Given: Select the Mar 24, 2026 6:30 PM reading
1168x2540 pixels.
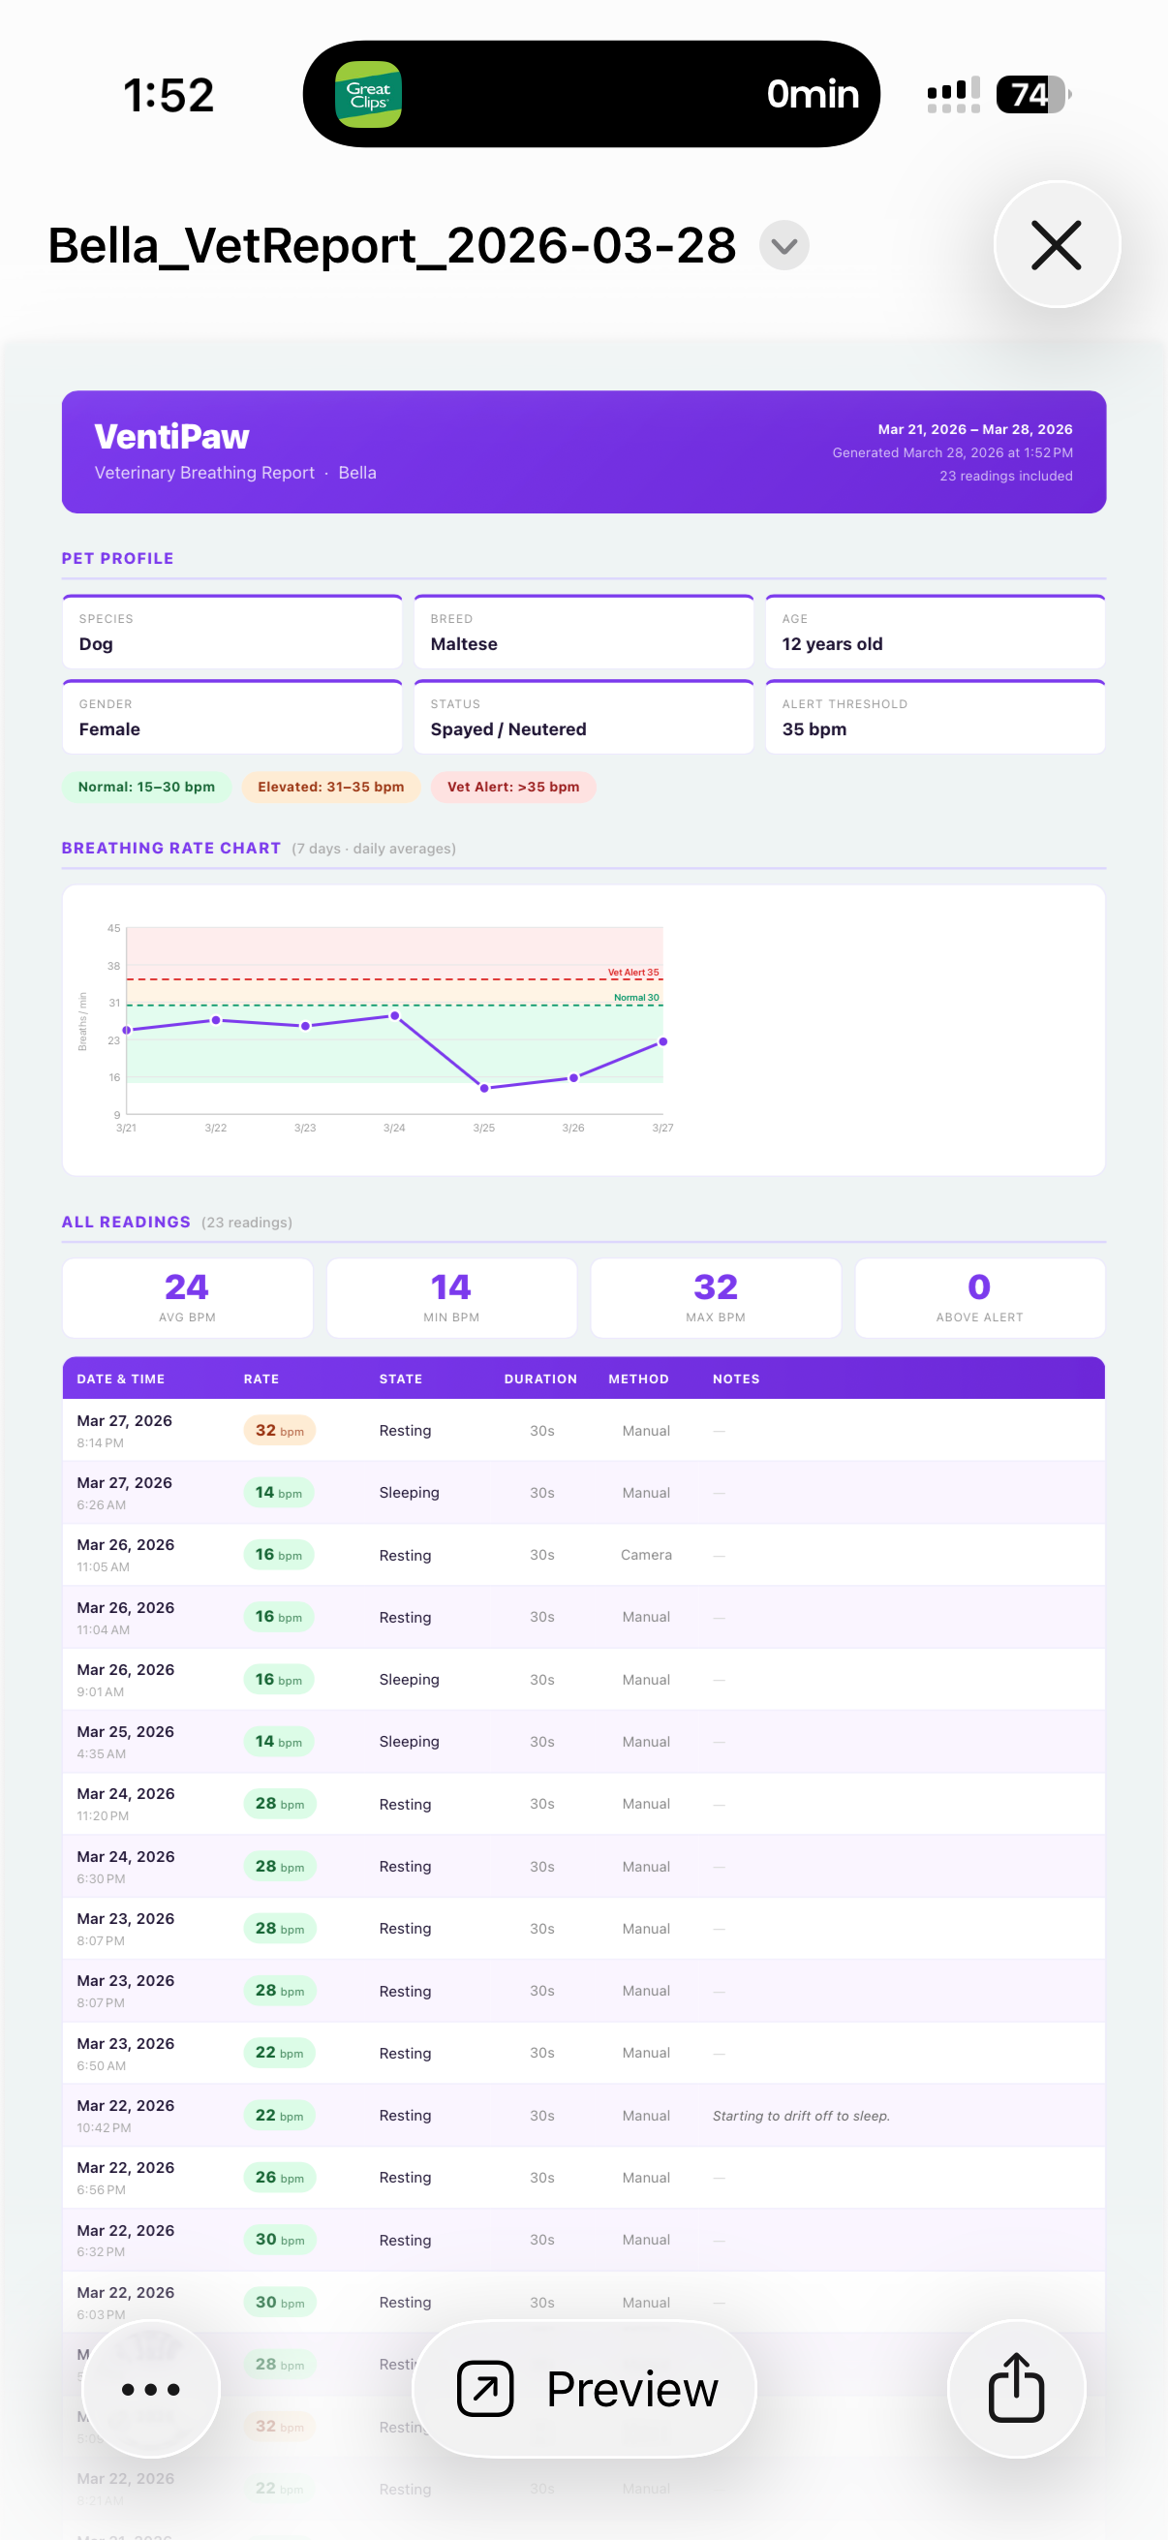Looking at the screenshot, I should [583, 1866].
